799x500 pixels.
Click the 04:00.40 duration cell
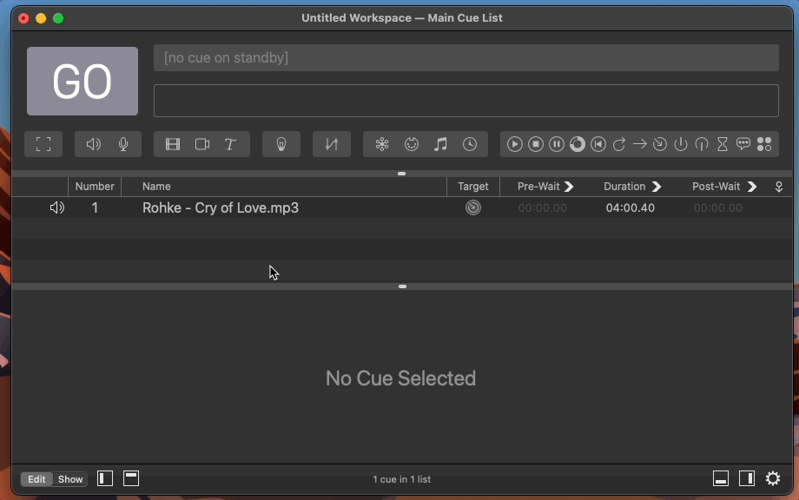click(631, 207)
